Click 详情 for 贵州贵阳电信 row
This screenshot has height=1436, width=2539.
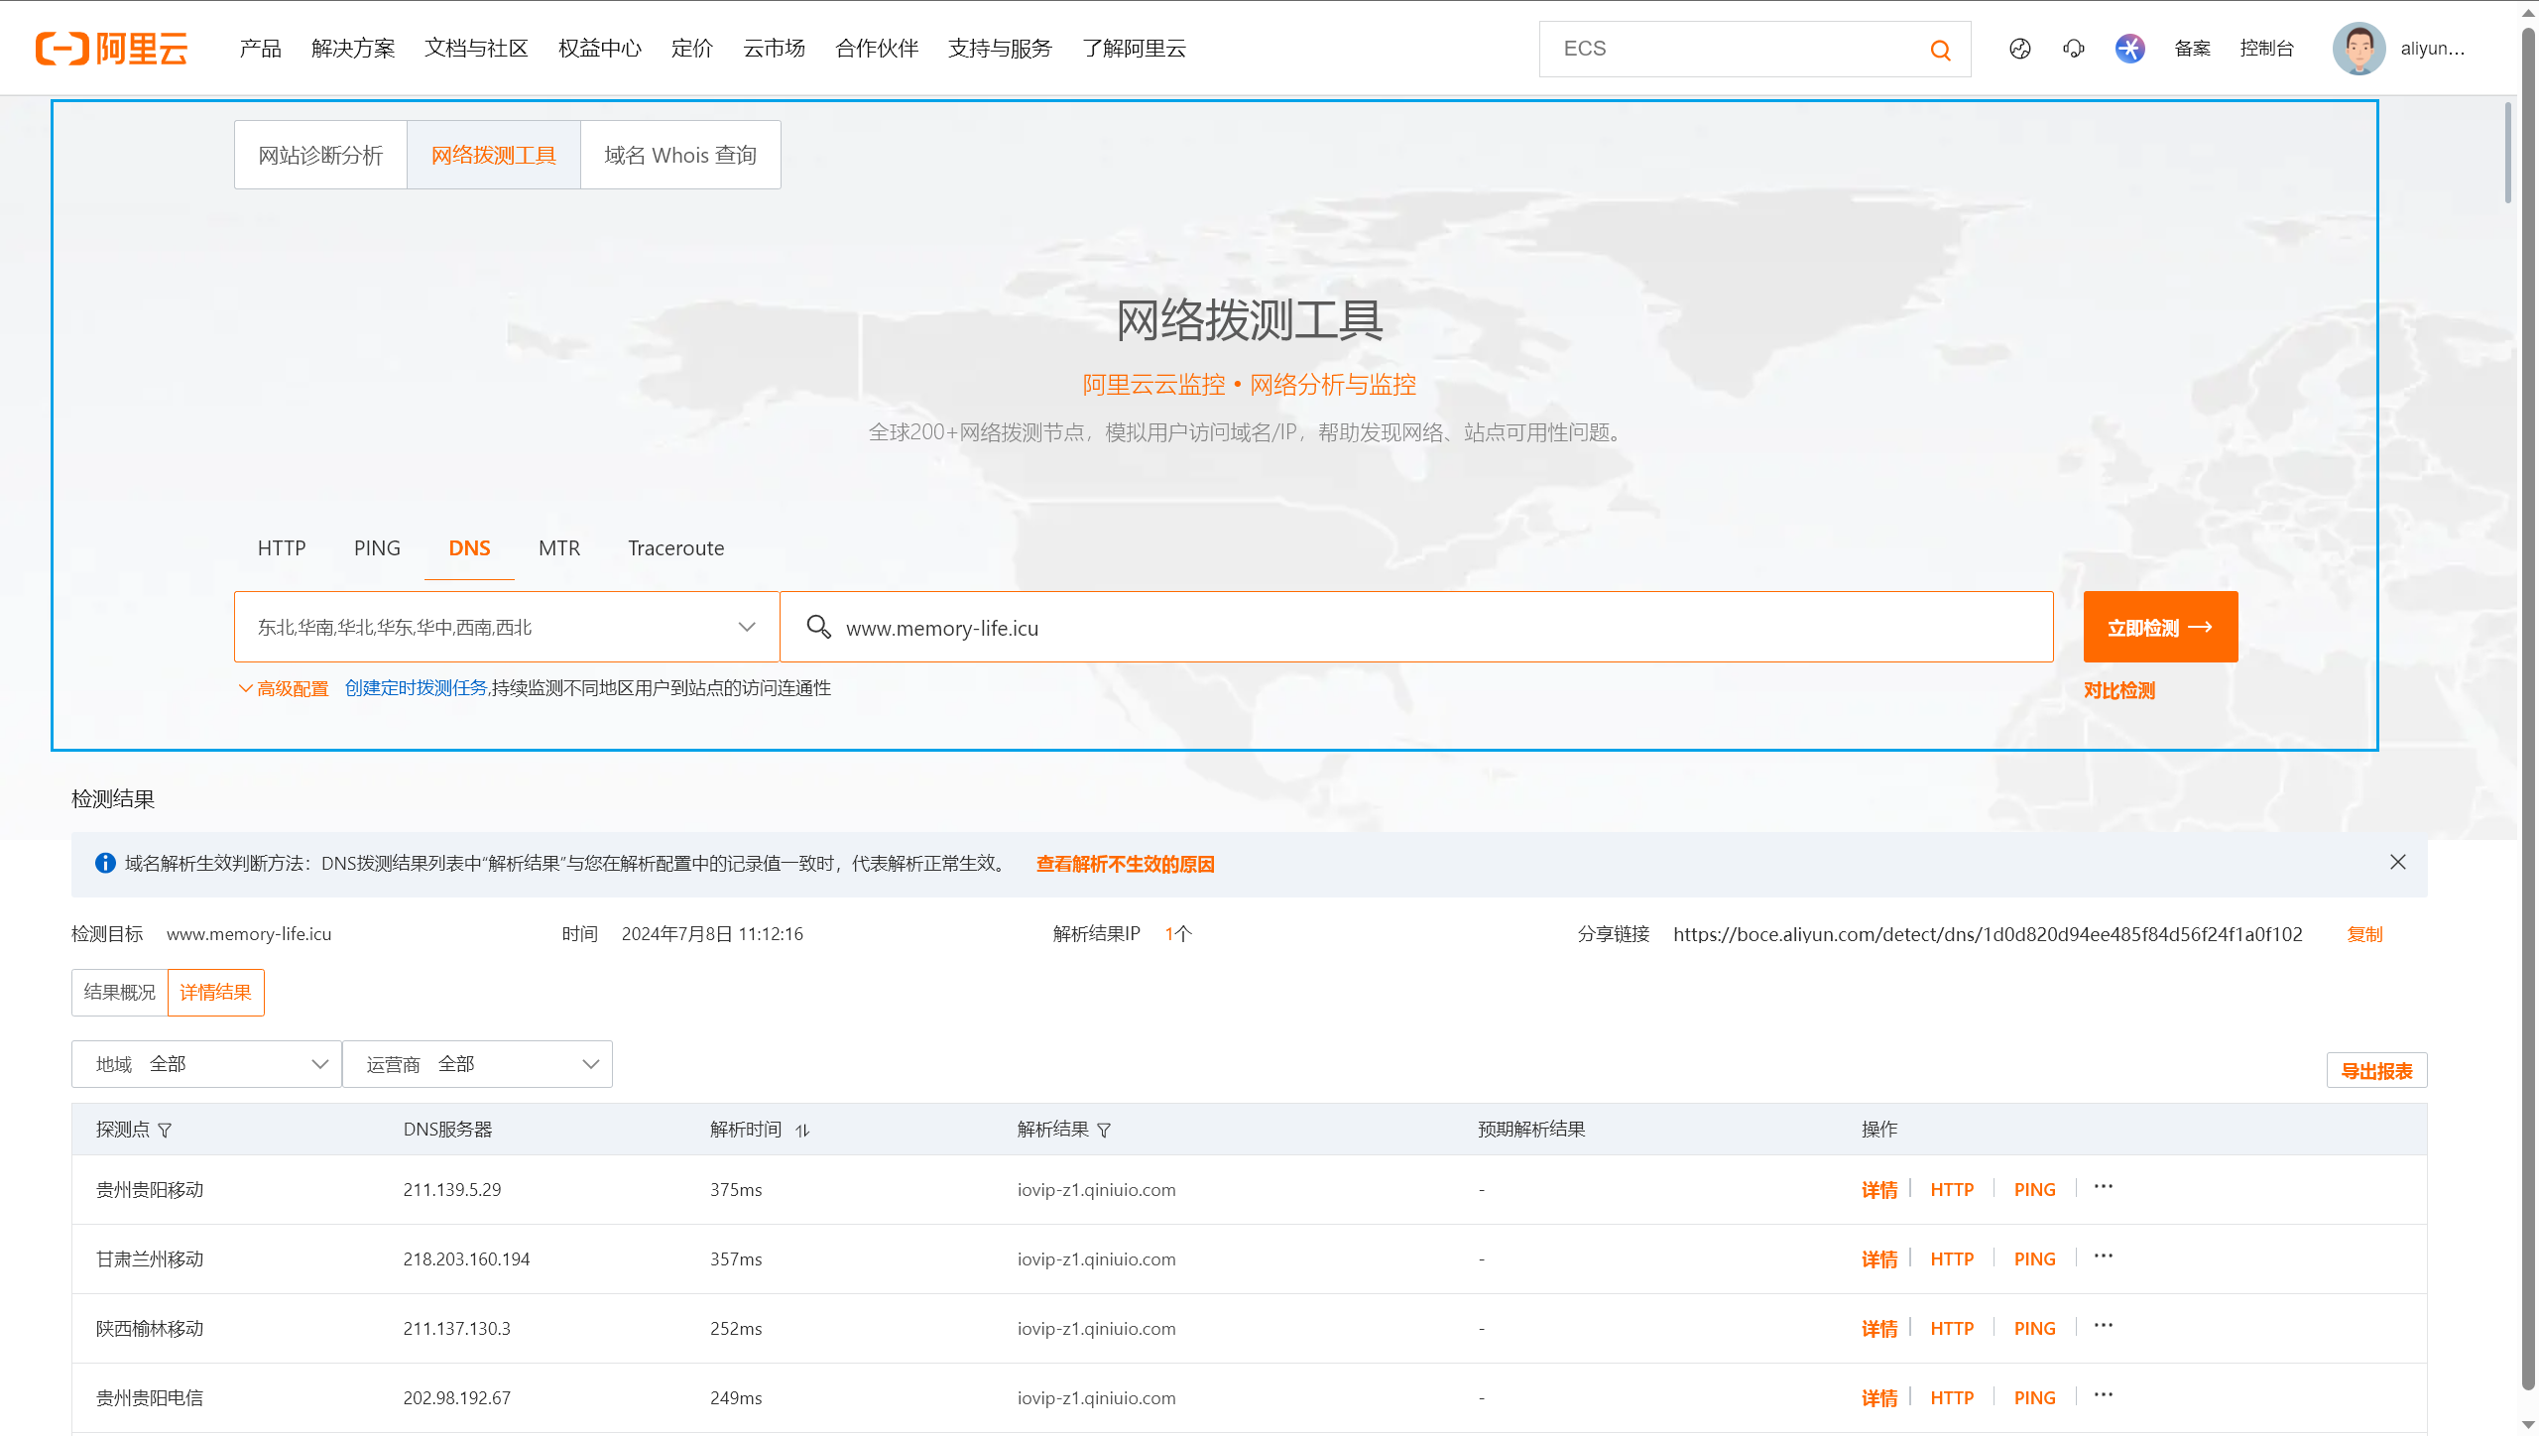[x=1878, y=1398]
